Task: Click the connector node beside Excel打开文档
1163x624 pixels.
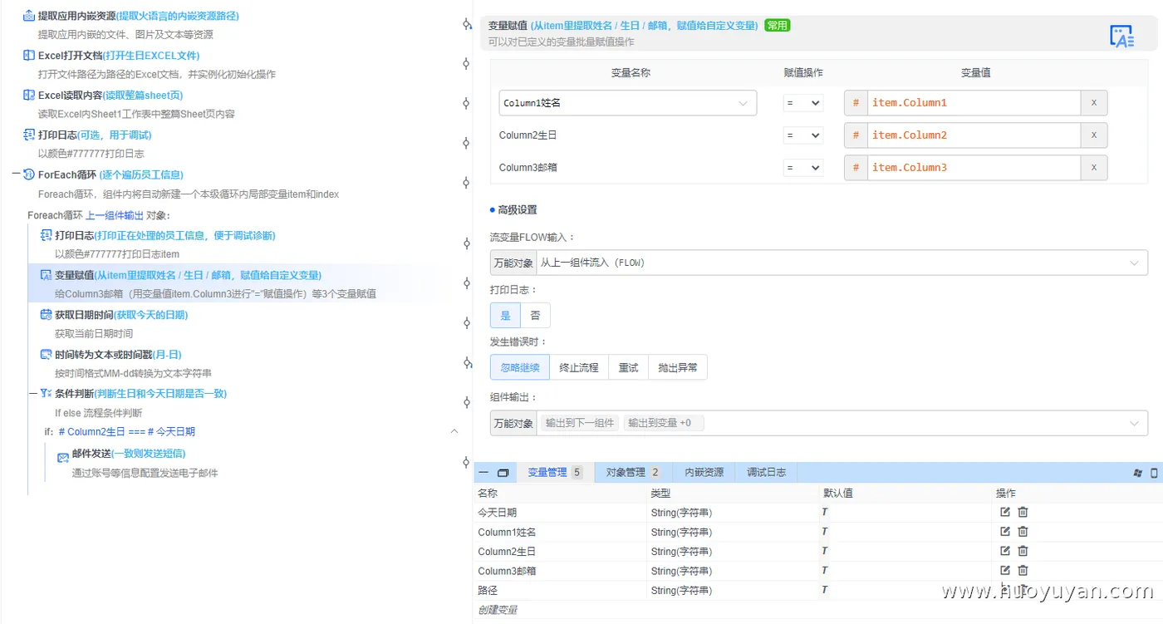Action: [x=467, y=64]
